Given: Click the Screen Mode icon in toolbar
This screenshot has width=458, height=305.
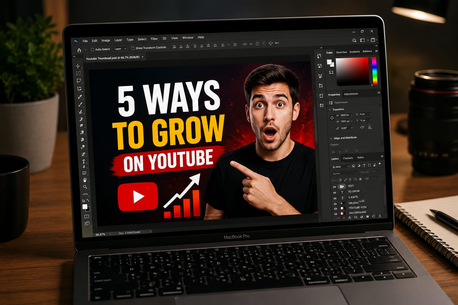Looking at the screenshot, I should (x=87, y=223).
